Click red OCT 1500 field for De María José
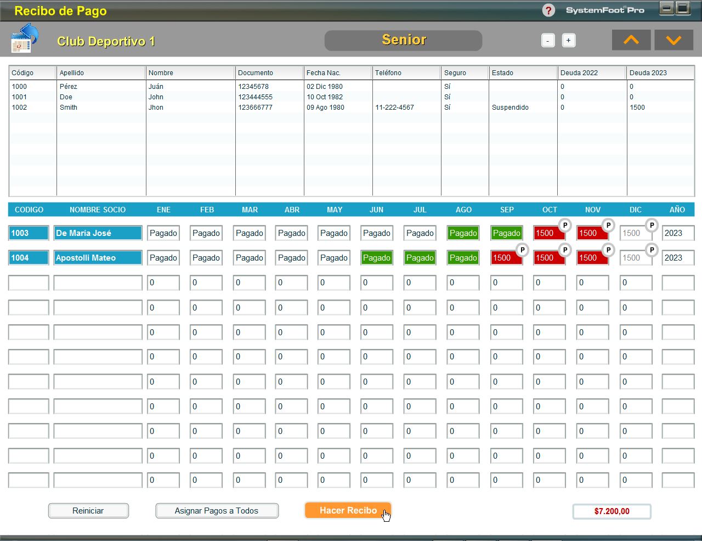The image size is (702, 541). (x=549, y=233)
